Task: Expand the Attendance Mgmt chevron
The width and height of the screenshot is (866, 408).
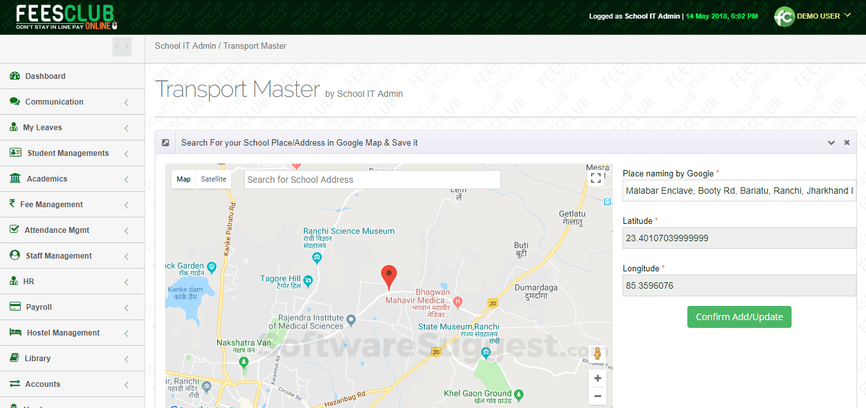Action: (126, 230)
